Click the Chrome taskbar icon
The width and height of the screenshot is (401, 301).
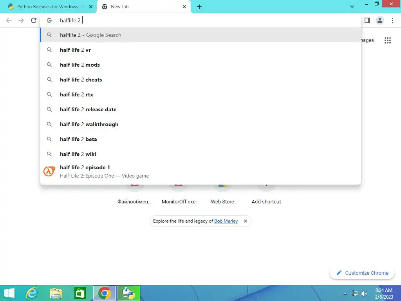coord(104,293)
